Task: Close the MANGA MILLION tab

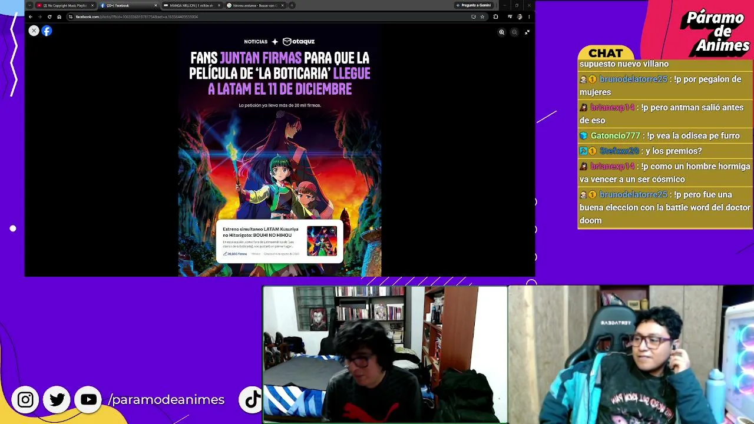Action: point(219,5)
